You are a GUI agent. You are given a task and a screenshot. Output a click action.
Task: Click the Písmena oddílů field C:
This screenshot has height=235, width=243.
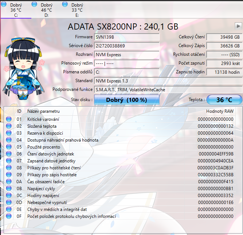pyautogui.click(x=127, y=72)
